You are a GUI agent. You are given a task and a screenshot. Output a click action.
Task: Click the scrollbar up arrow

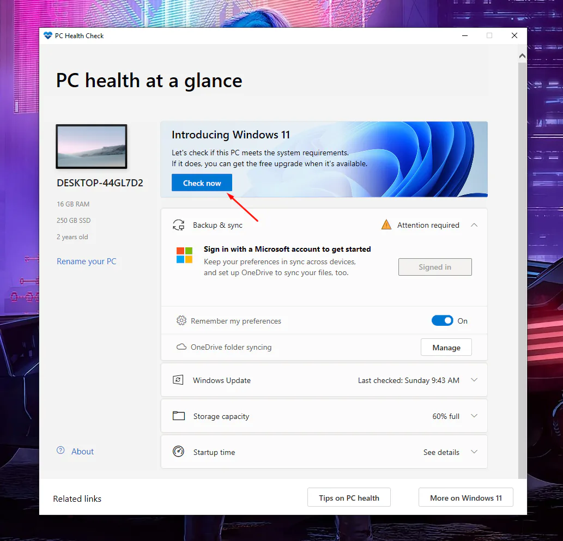(x=523, y=56)
